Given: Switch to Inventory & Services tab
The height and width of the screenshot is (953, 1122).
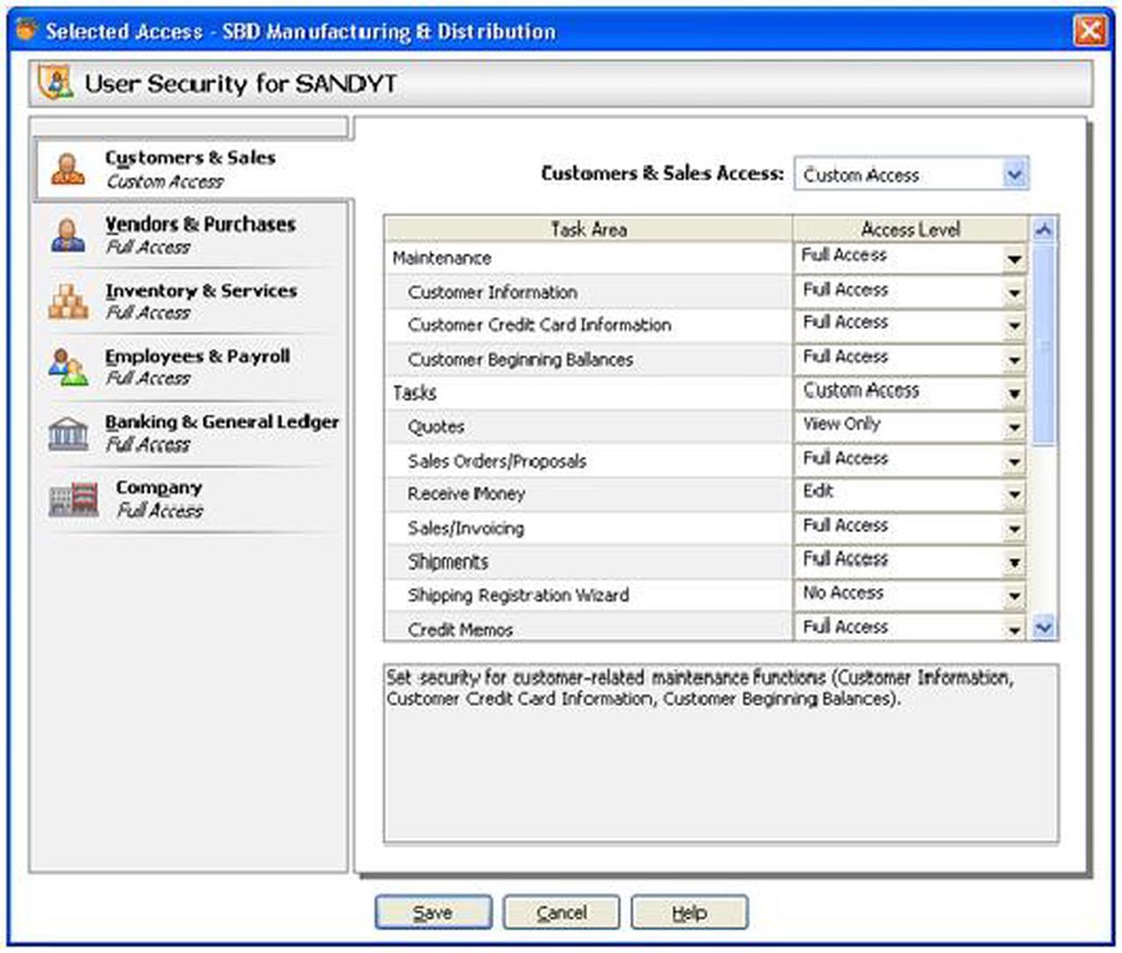Looking at the screenshot, I should pyautogui.click(x=190, y=301).
